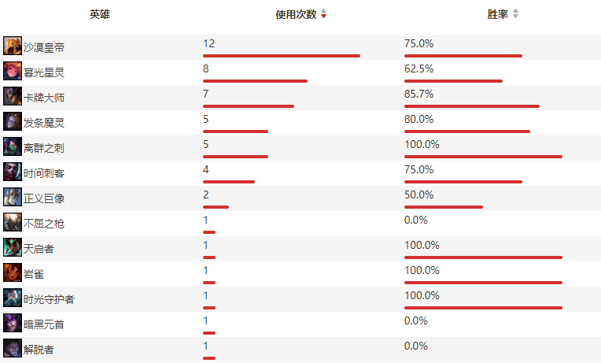Click the 离群之刺 champion portrait

coord(13,146)
